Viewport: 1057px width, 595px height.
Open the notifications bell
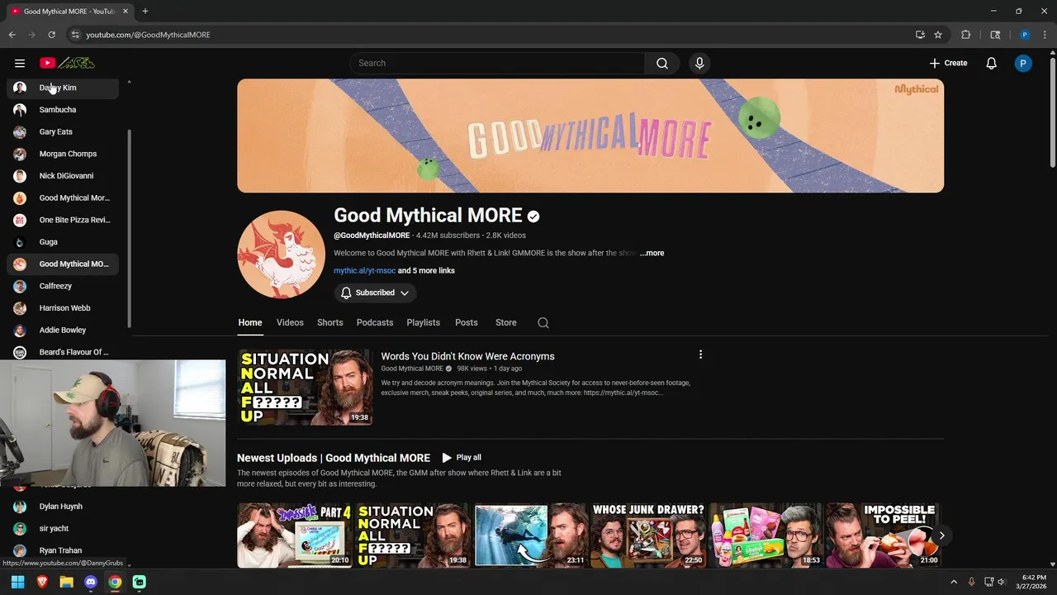[x=992, y=63]
